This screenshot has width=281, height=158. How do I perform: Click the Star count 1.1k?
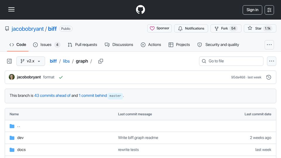point(268,28)
